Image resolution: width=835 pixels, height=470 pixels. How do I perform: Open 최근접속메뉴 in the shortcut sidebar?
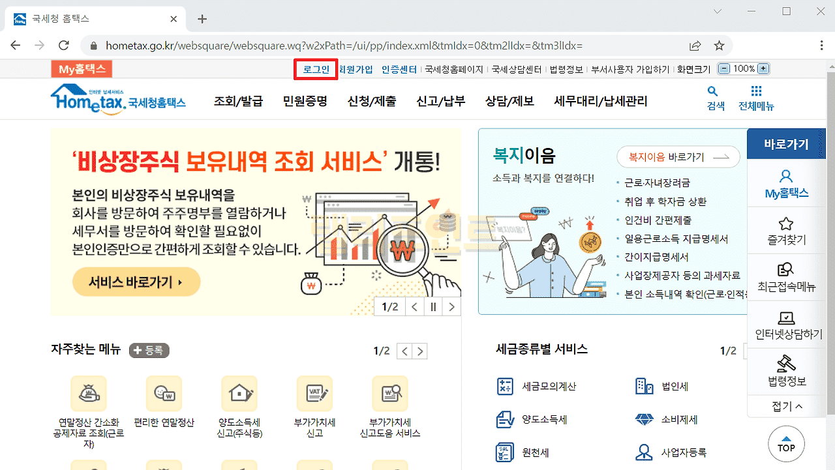pyautogui.click(x=786, y=271)
